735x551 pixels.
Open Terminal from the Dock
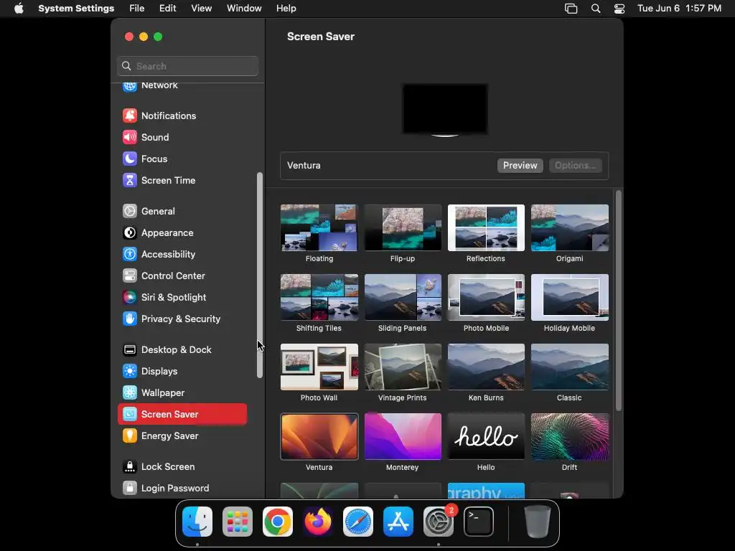(479, 522)
